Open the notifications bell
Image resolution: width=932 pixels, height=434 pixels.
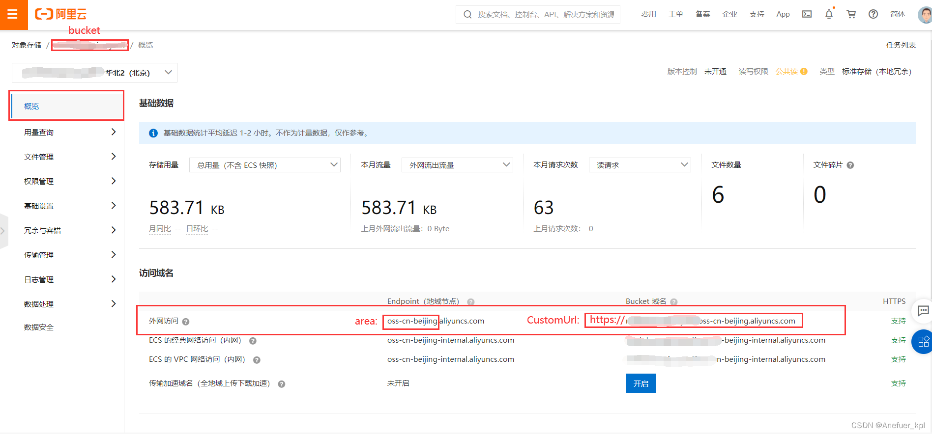point(829,14)
